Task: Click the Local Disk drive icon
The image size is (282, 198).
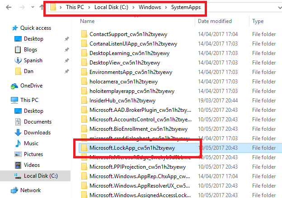Action: [x=18, y=176]
